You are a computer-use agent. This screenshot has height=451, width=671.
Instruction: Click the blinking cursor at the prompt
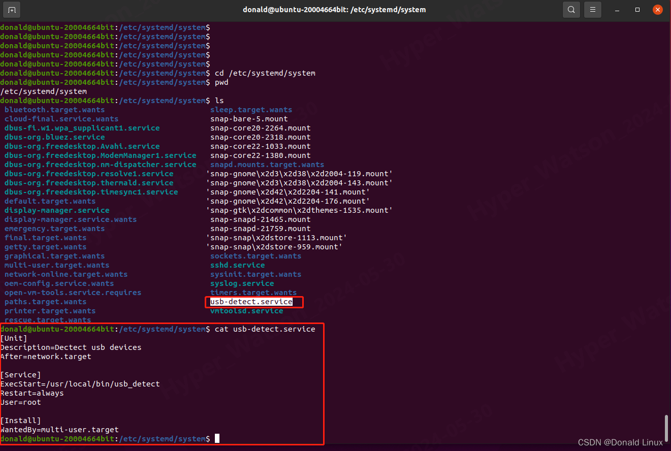[x=217, y=438]
